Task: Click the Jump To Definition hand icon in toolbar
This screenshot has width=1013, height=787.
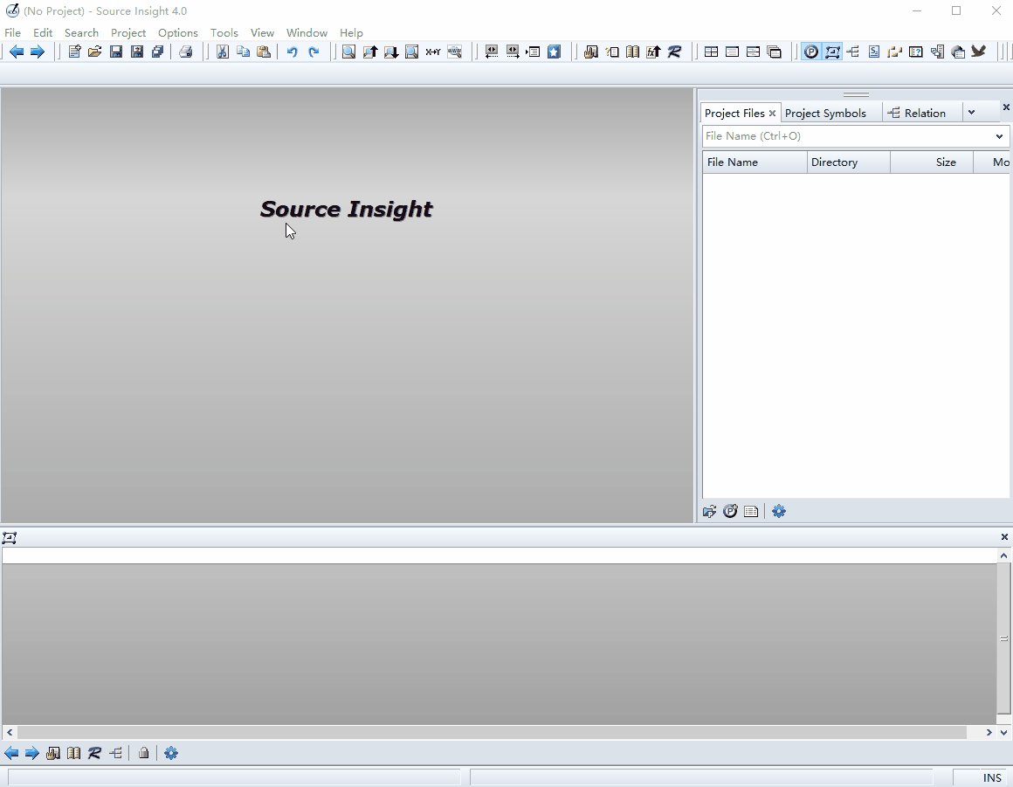Action: (590, 52)
